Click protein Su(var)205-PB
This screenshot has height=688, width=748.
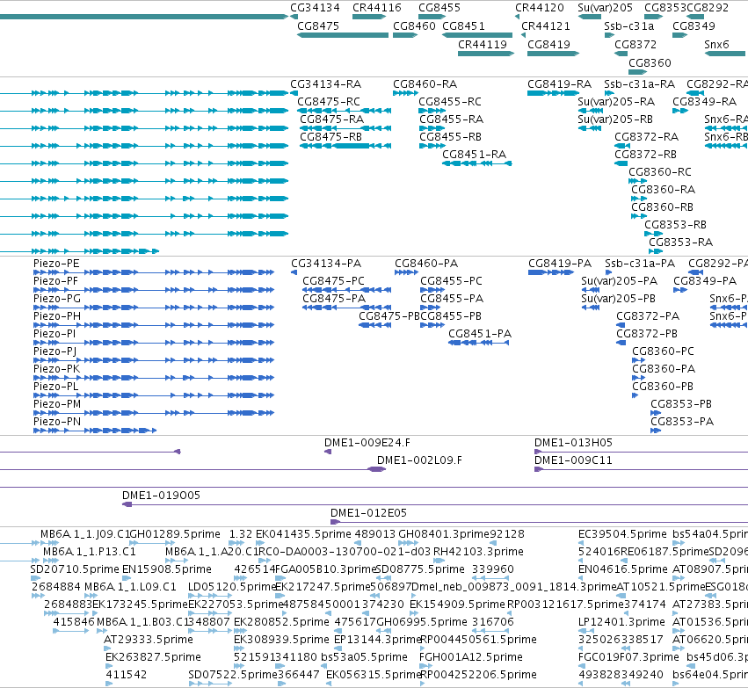click(x=618, y=299)
